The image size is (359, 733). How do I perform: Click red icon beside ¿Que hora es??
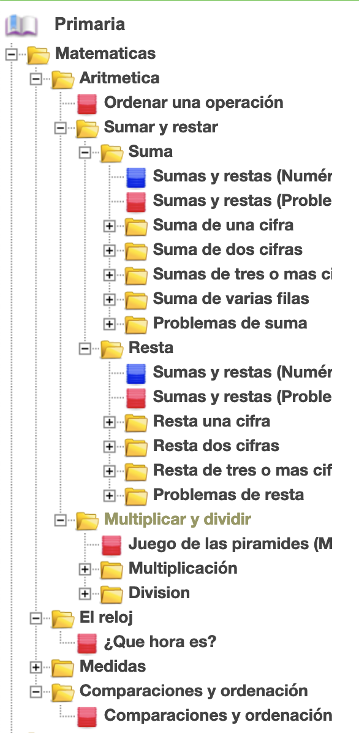coord(87,644)
